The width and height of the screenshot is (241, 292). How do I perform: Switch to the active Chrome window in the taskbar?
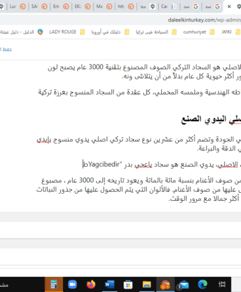tap(165, 285)
